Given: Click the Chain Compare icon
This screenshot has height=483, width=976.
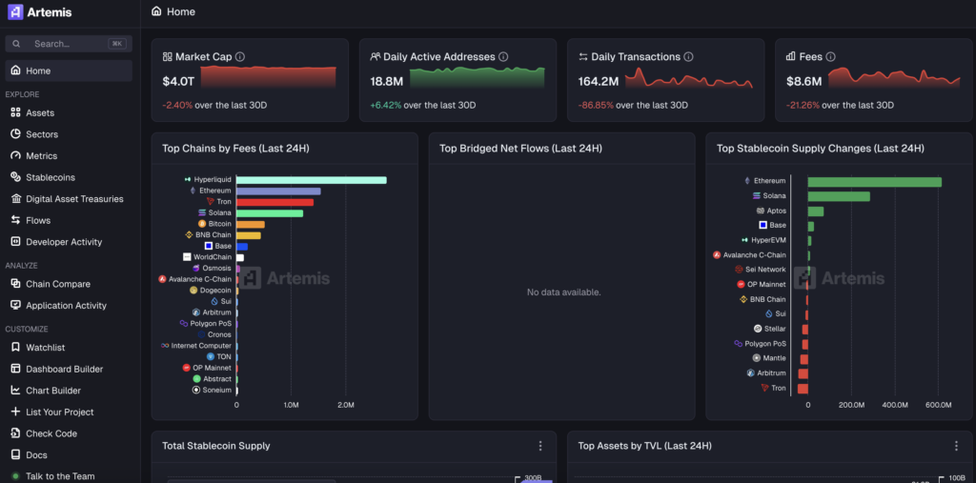Looking at the screenshot, I should click(x=15, y=284).
